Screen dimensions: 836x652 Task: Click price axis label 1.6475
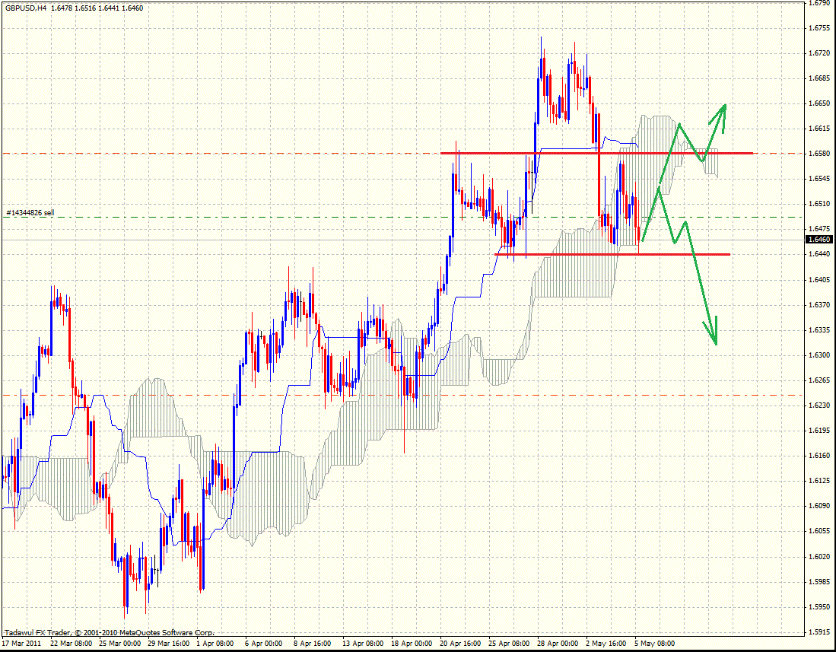[819, 229]
